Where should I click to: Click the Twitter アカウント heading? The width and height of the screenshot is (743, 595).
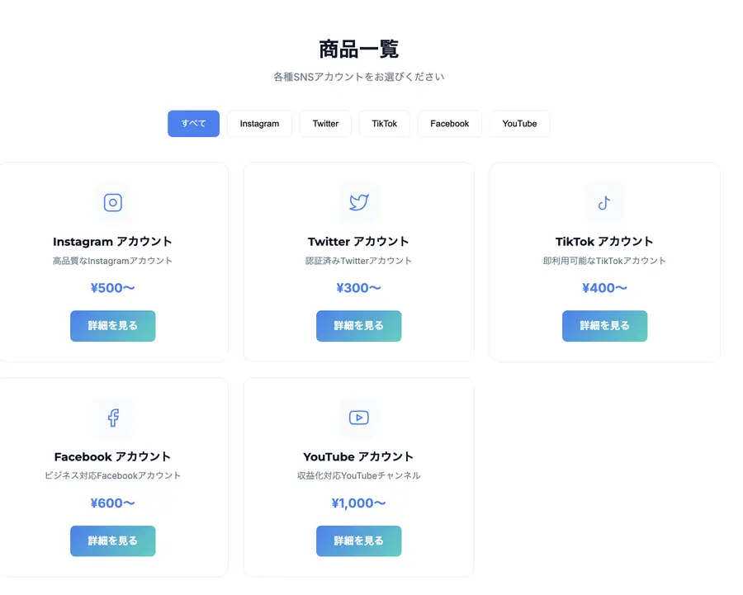pyautogui.click(x=358, y=242)
